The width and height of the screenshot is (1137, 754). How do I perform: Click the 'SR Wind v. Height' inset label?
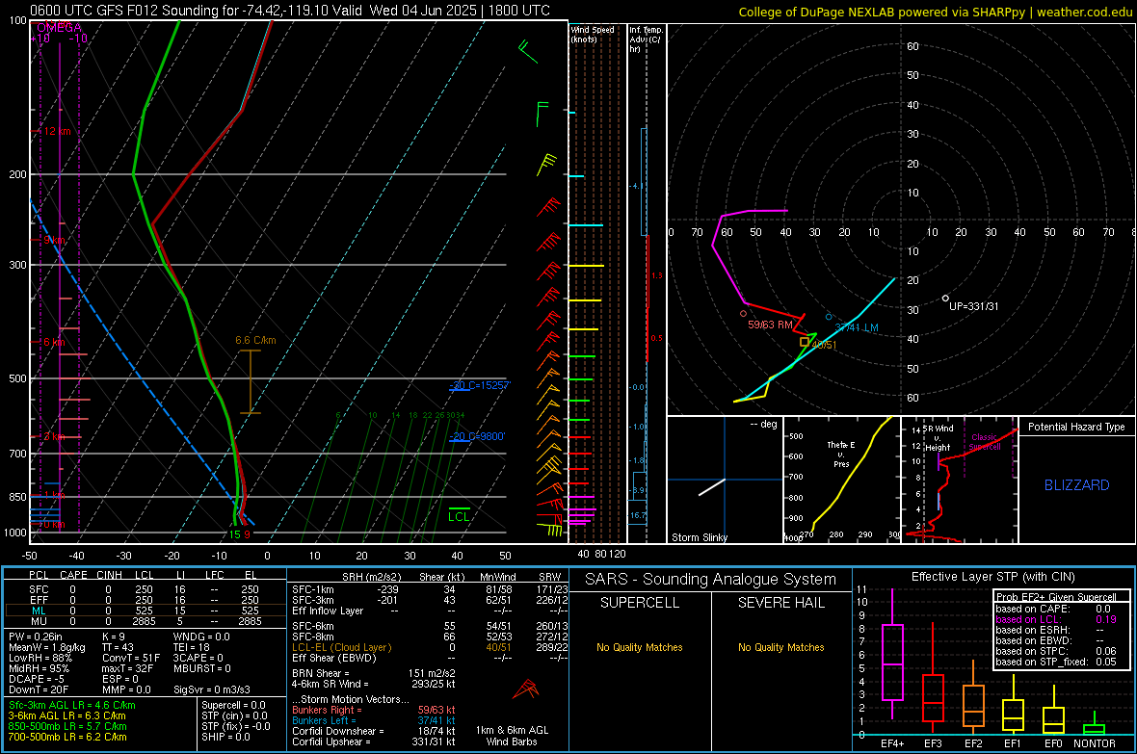coord(939,438)
